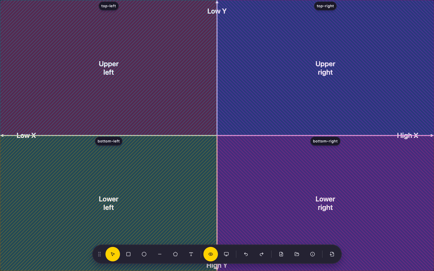Screen dimensions: 434x271
Task: Pick the polygon pentagon tool
Action: pyautogui.click(x=175, y=254)
